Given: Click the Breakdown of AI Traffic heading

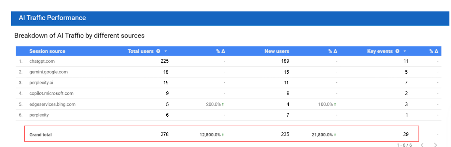Looking at the screenshot, I should (x=79, y=36).
